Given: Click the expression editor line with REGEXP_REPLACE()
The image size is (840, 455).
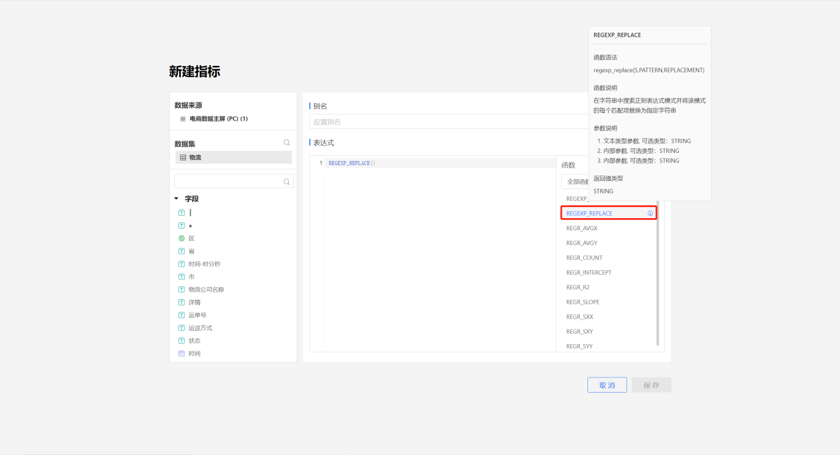Looking at the screenshot, I should 437,163.
